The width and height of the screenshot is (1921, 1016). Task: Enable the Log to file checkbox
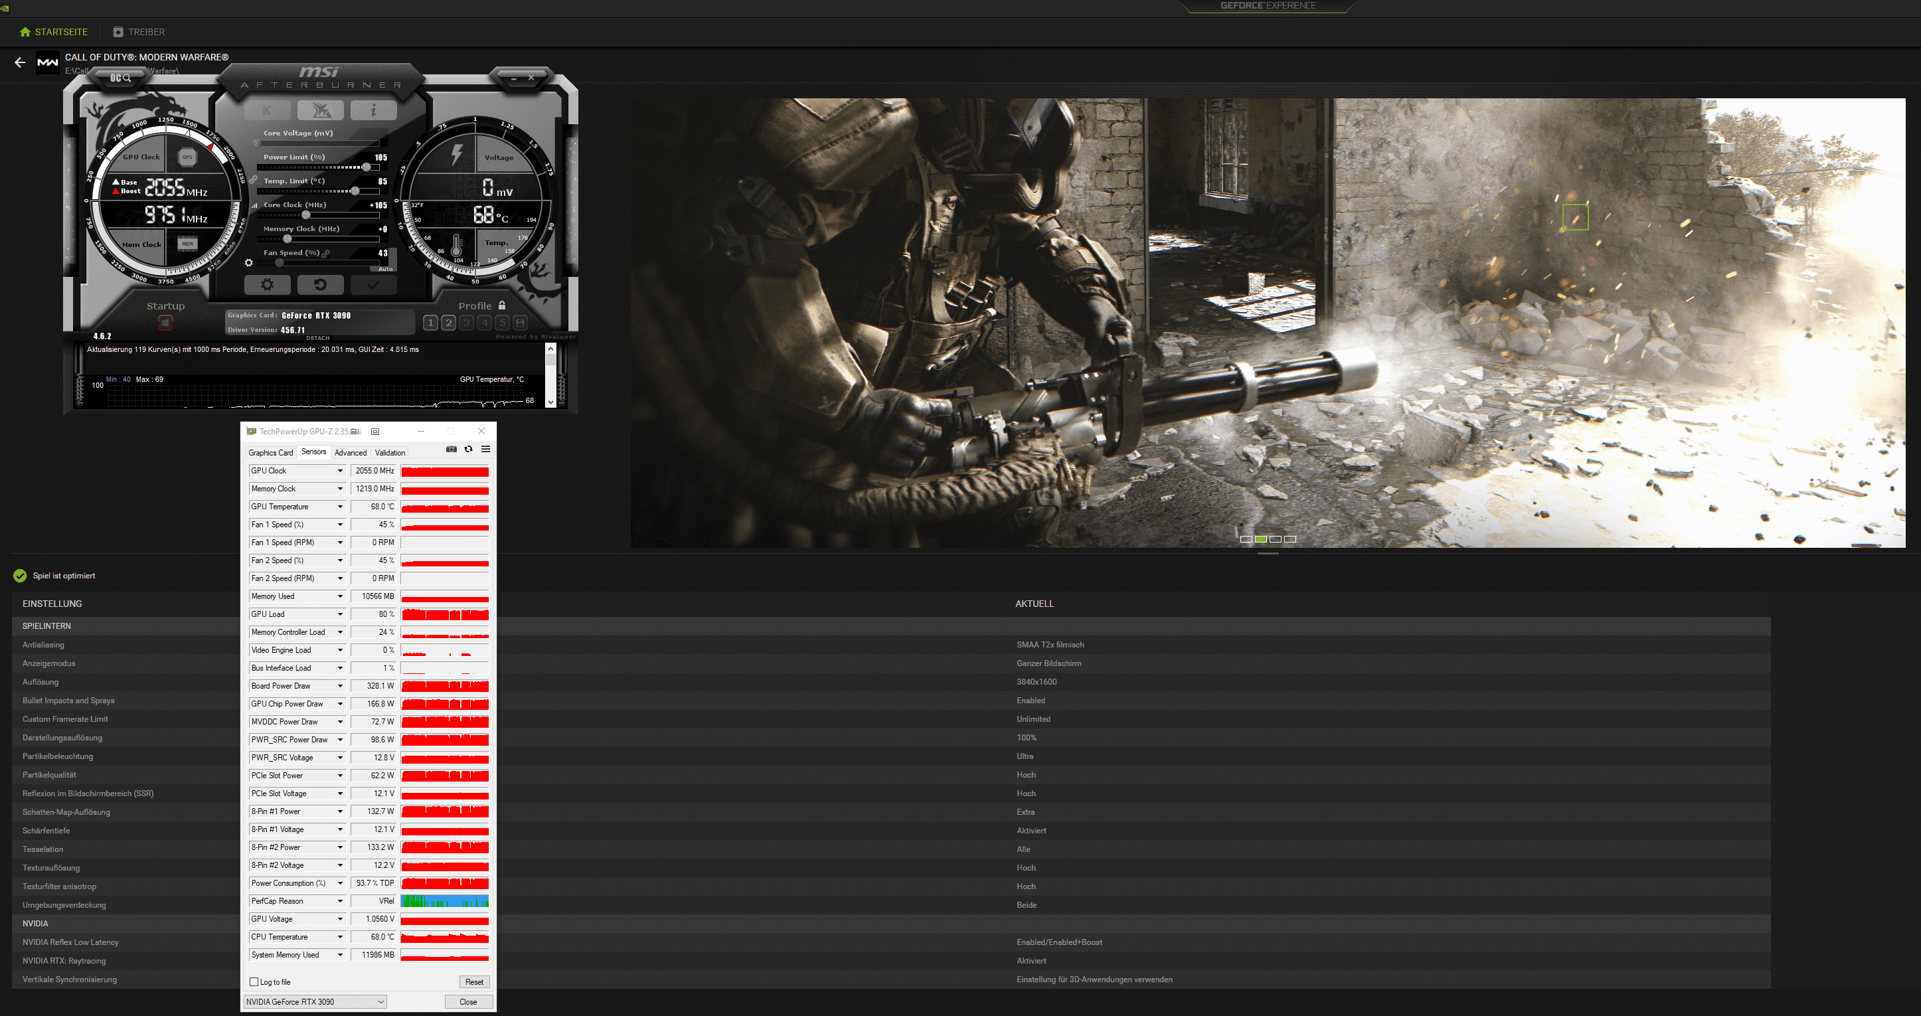point(254,981)
